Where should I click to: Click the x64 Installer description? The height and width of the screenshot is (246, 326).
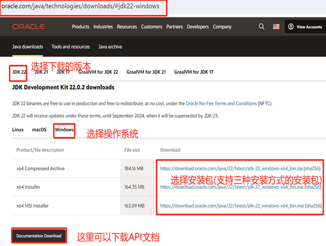point(28,187)
